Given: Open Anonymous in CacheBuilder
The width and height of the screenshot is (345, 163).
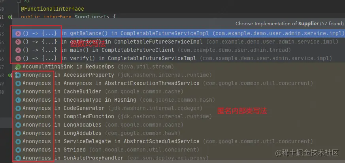Looking at the screenshot, I should pyautogui.click(x=178, y=91).
